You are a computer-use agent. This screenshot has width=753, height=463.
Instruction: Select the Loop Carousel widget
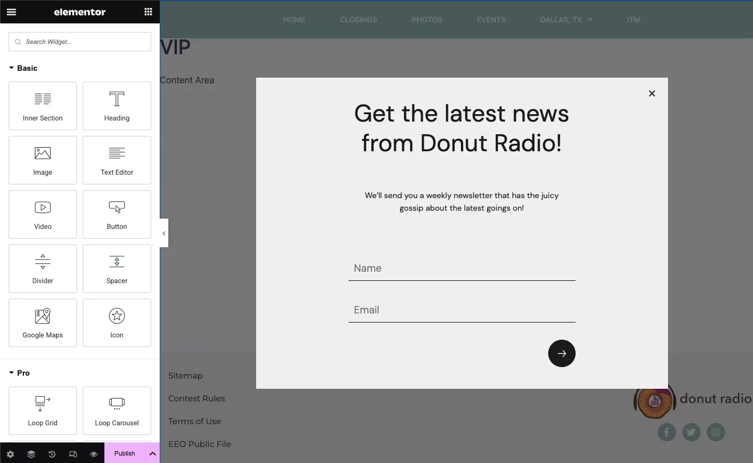pyautogui.click(x=117, y=410)
